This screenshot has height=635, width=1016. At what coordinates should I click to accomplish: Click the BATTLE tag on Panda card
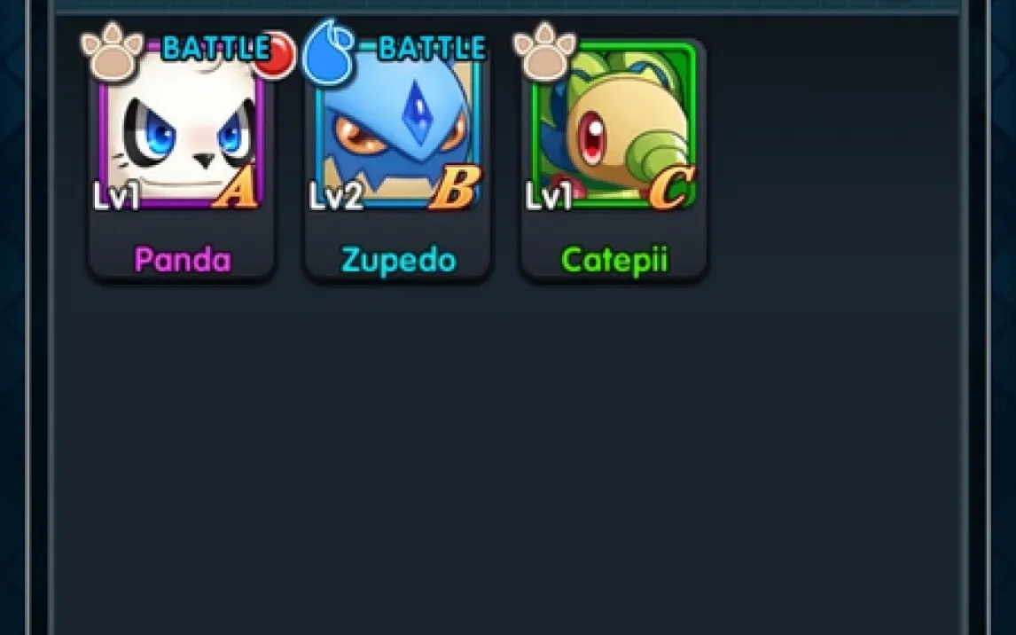pyautogui.click(x=216, y=48)
